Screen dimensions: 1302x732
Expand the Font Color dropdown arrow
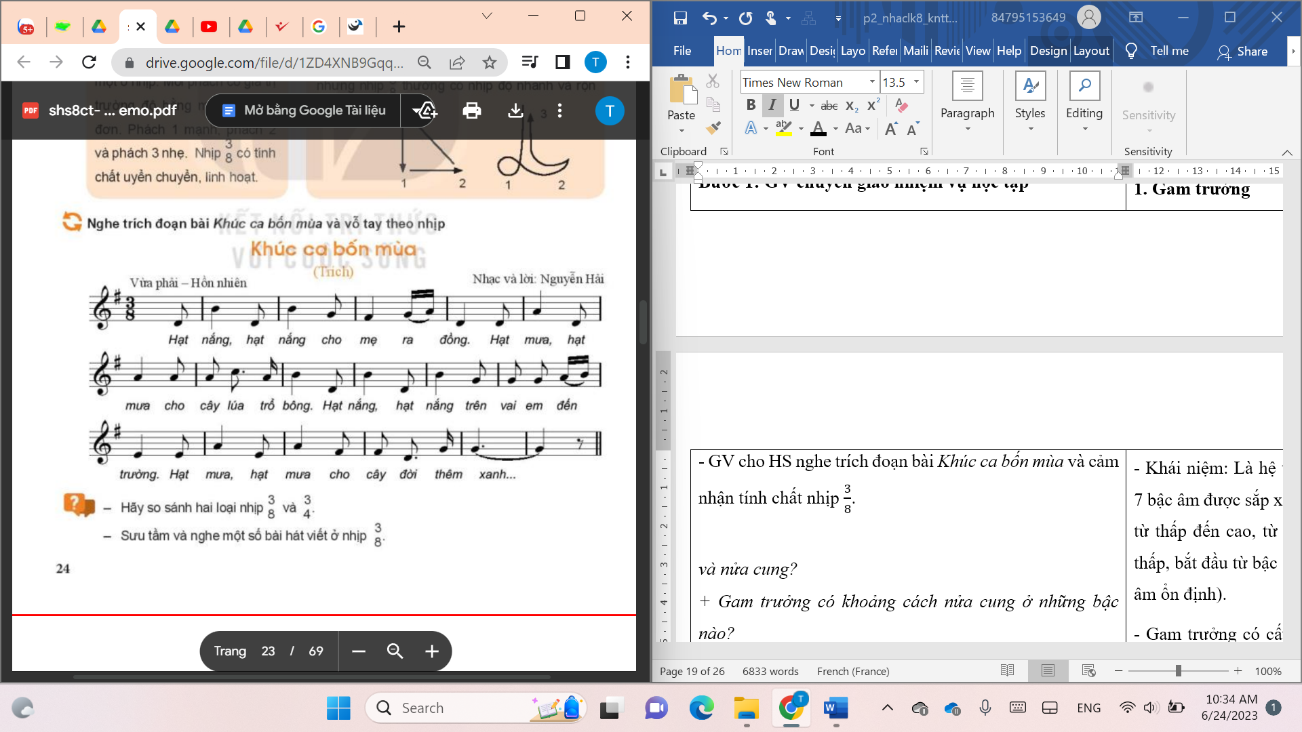pos(835,128)
